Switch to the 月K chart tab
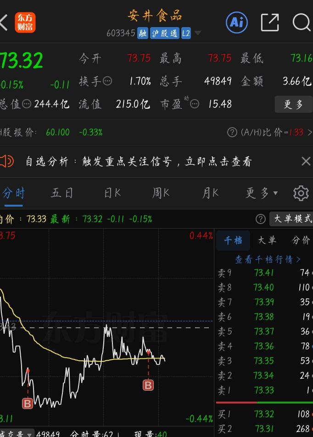The image size is (313, 437). point(210,193)
